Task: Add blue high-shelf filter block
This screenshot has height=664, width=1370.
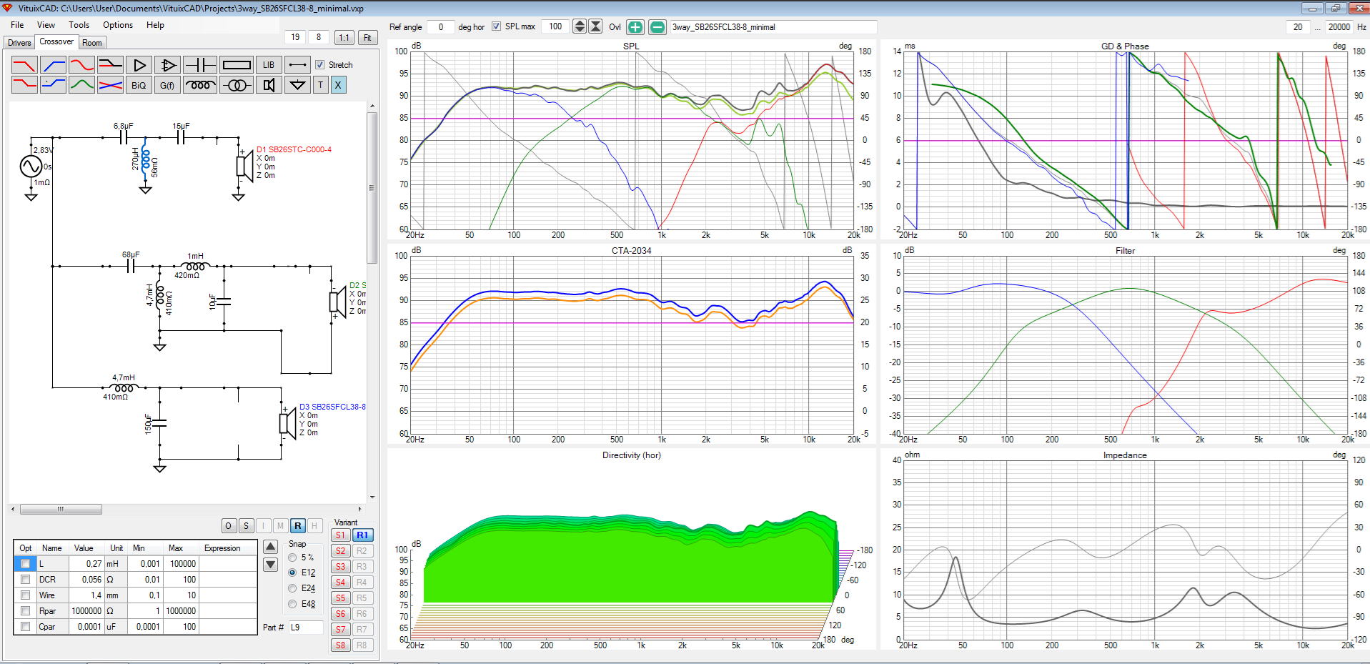Action: click(x=53, y=85)
